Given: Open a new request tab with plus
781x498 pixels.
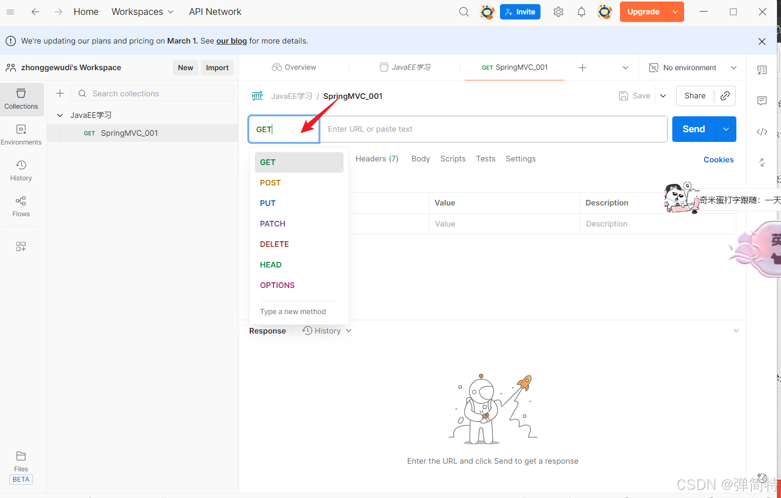Looking at the screenshot, I should pos(583,68).
